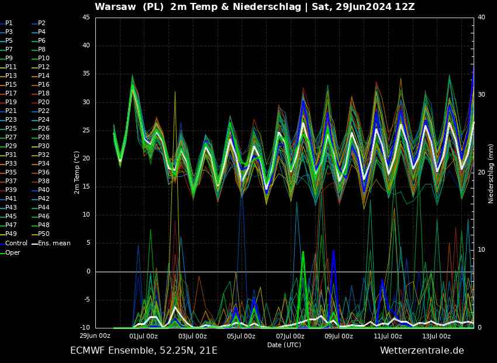Screen dimensions: 497x363
Task: Click the P49 legend label
Action: pyautogui.click(x=11, y=234)
